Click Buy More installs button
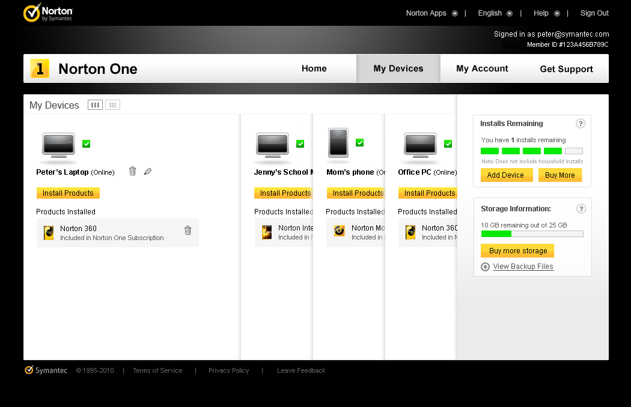631x407 pixels. pos(560,175)
